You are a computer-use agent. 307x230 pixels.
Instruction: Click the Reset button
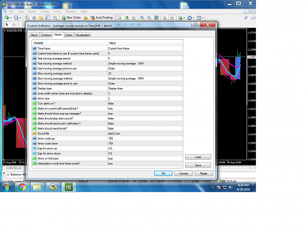tap(204, 173)
